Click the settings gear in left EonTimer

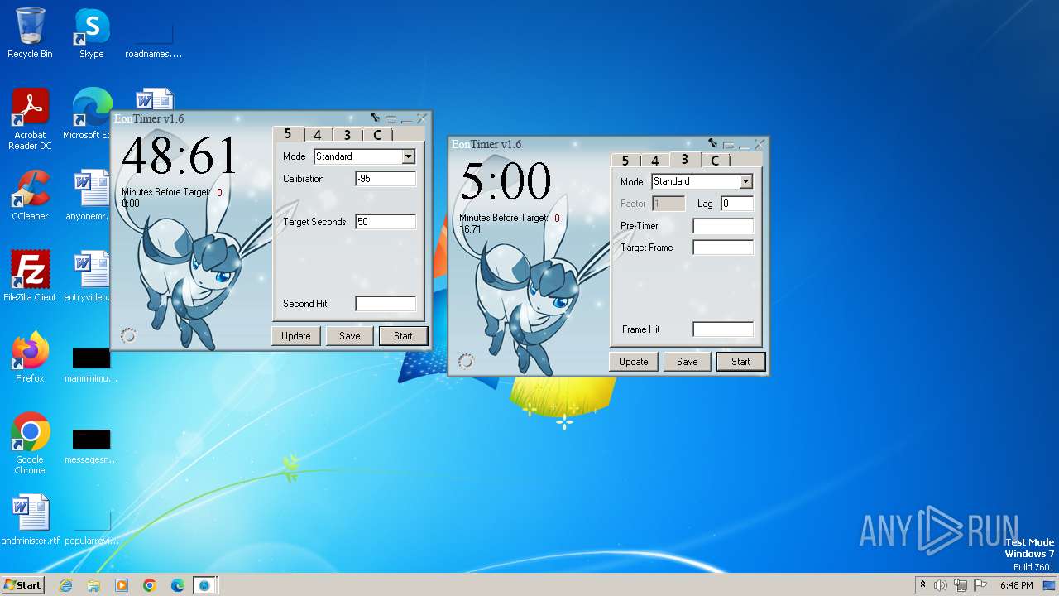[x=128, y=335]
